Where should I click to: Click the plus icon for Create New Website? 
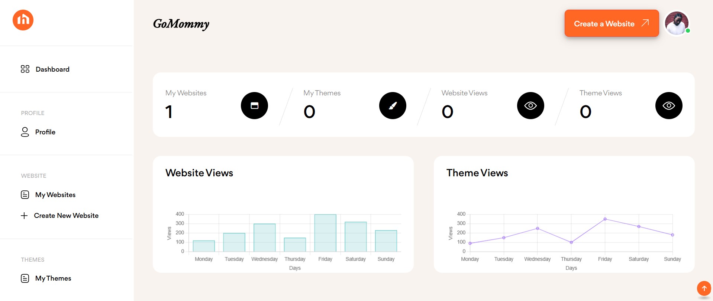[24, 216]
